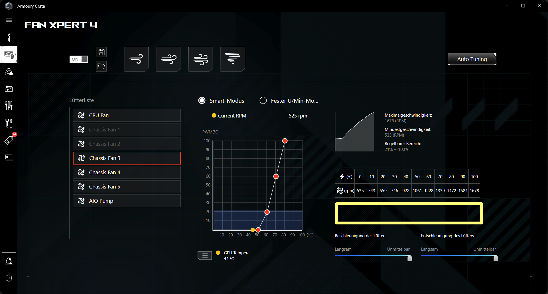Screen dimensions: 548x294
Task: Open the News sidebar icon
Action: [x=9, y=157]
